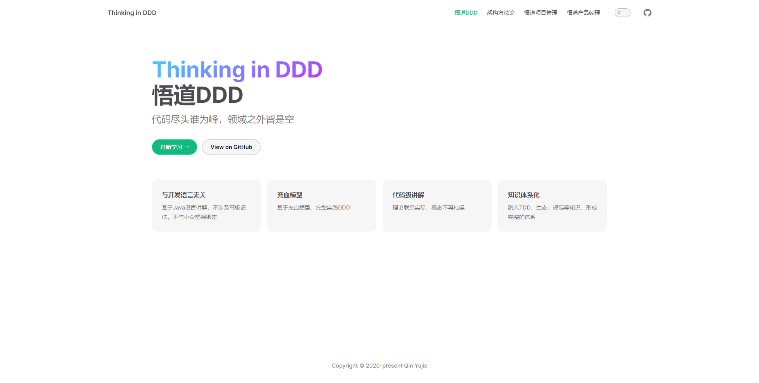759x383 pixels.
Task: Click the tagline 代码尽头谁为峰，领域之外皆是空
Action: pos(223,119)
